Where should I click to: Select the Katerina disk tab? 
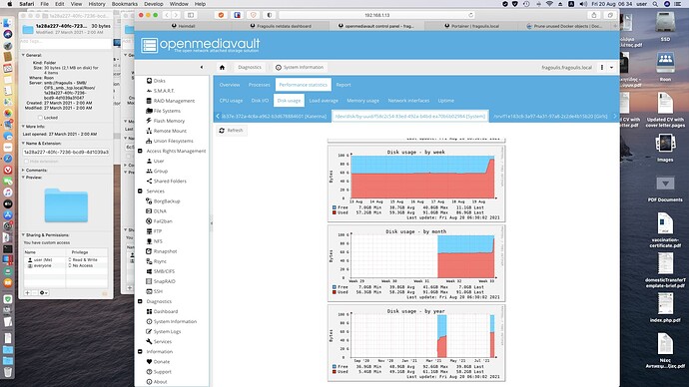tap(274, 117)
